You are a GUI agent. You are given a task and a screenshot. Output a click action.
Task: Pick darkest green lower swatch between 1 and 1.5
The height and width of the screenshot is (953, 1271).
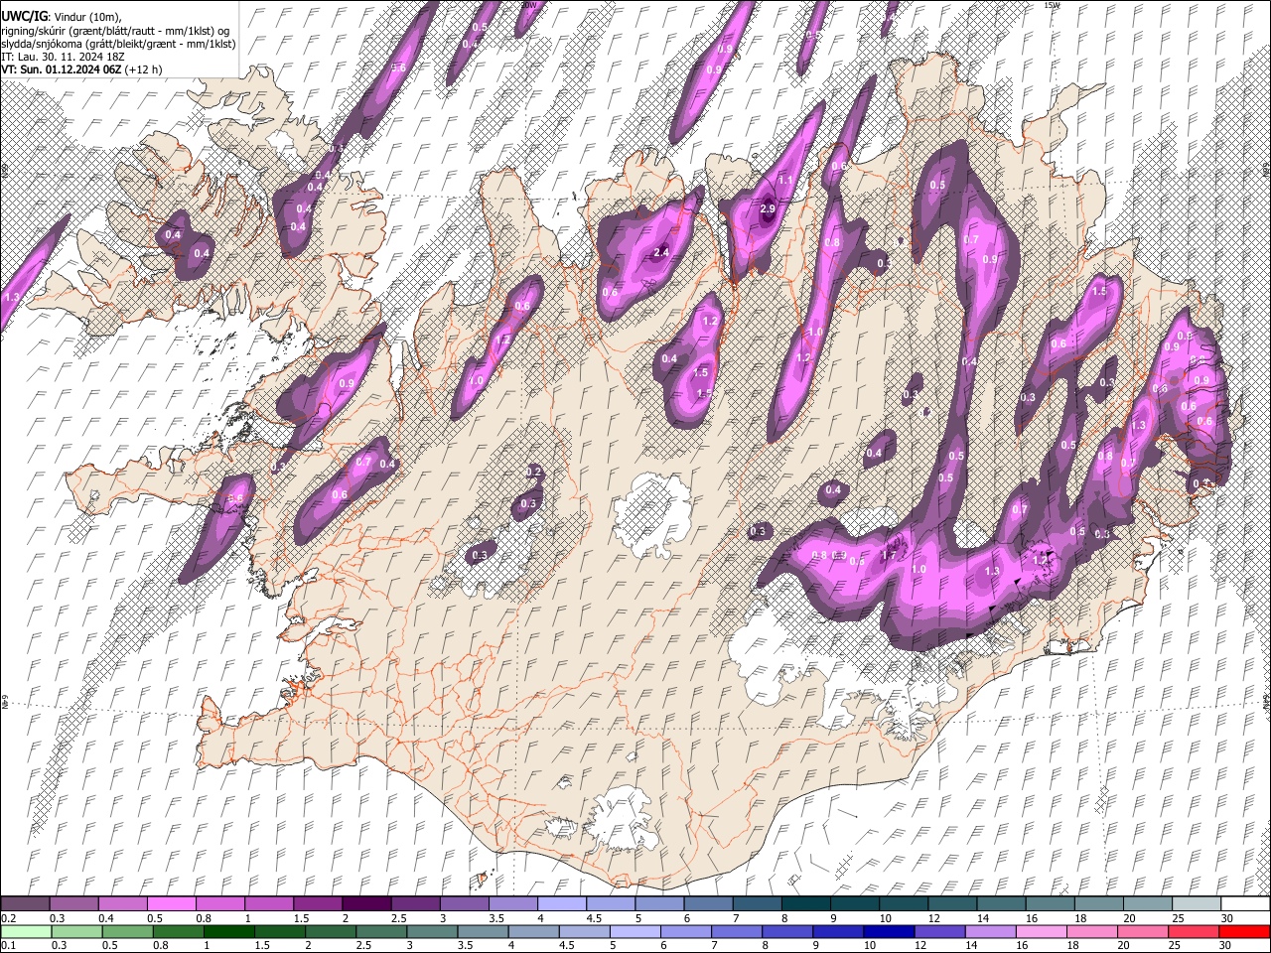coord(228,932)
